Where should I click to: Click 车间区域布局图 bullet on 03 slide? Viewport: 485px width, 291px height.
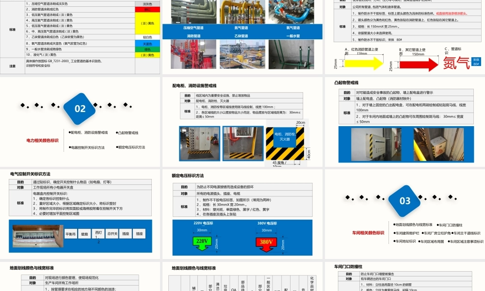coord(431,242)
